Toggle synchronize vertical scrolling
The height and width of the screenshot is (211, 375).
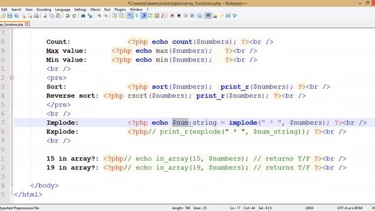[115, 16]
